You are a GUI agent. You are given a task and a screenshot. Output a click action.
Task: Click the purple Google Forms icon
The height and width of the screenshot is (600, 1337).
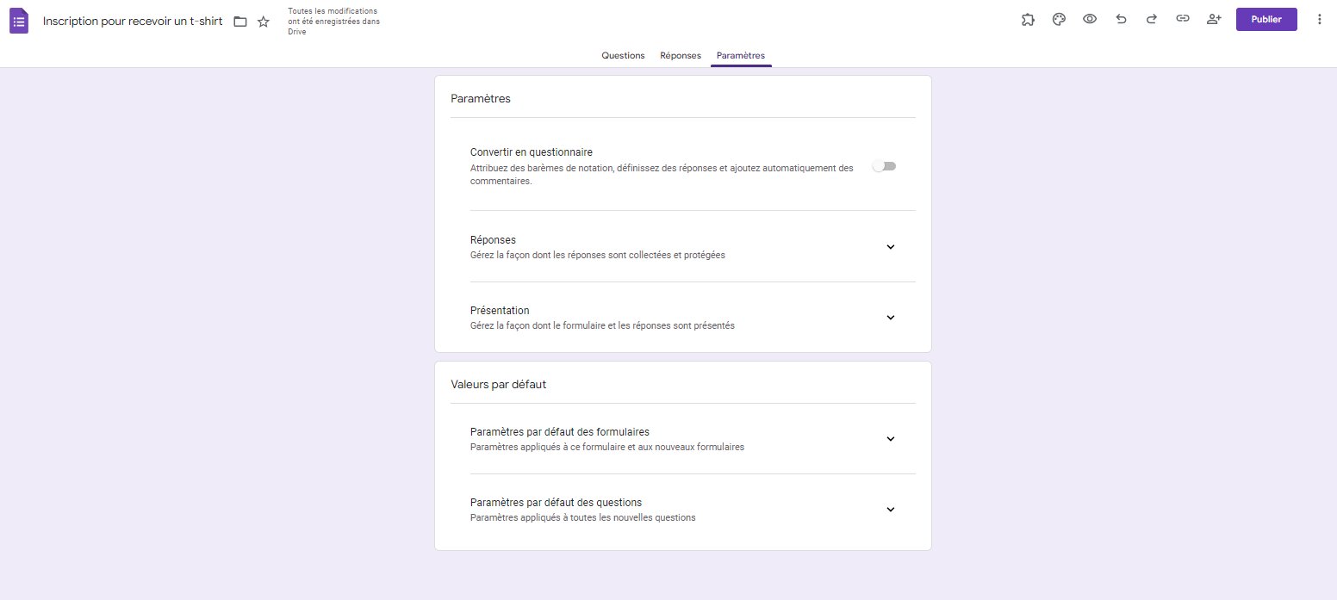(18, 20)
